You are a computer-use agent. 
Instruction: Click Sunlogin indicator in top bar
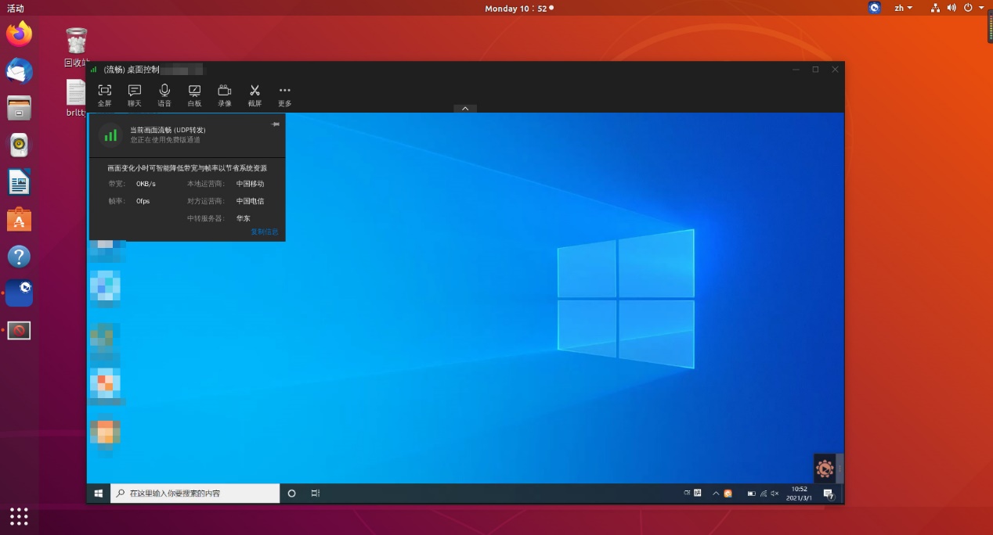875,8
